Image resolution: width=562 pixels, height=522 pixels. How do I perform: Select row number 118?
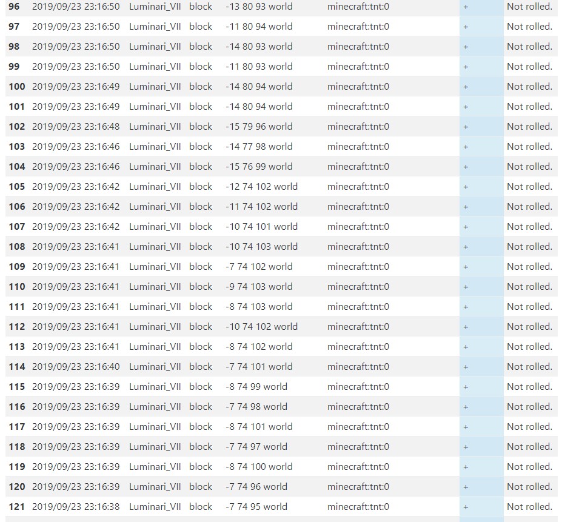tap(17, 447)
